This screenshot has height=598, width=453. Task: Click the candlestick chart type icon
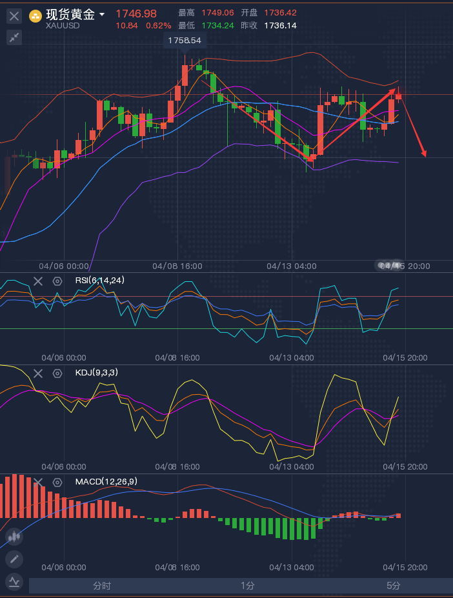[14, 536]
